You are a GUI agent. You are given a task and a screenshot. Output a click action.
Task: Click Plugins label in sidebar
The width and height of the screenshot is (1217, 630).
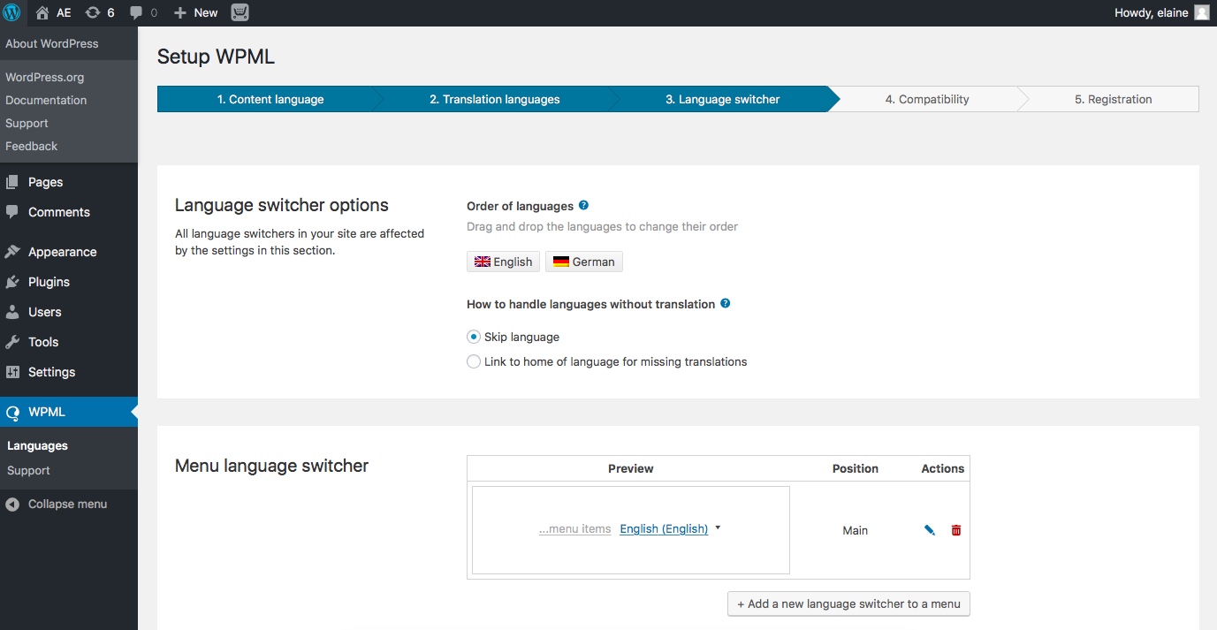click(x=49, y=282)
